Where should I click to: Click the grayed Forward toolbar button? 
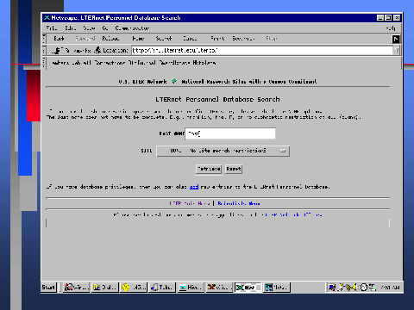click(x=85, y=39)
